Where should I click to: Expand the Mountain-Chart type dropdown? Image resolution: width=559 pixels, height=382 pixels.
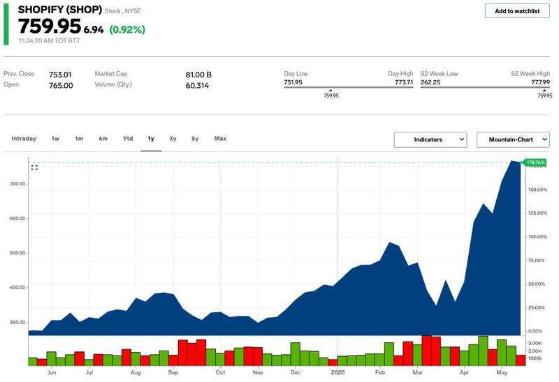click(x=512, y=139)
